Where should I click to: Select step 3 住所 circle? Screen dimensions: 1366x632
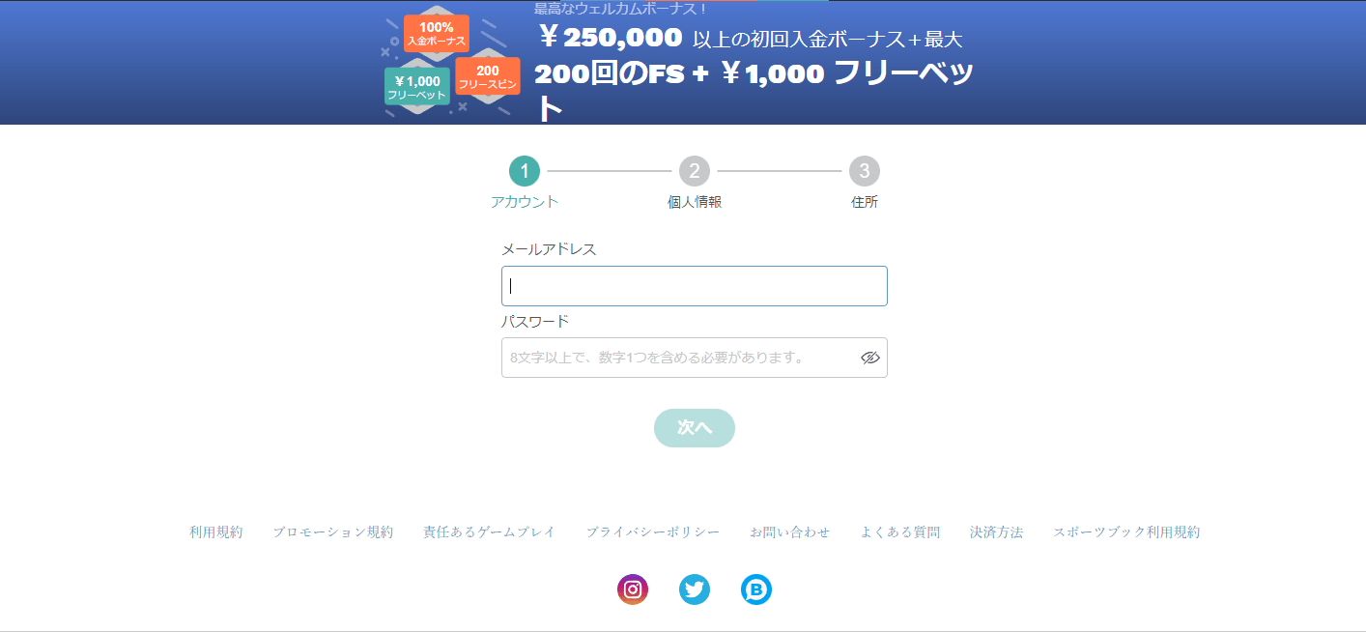pos(865,172)
